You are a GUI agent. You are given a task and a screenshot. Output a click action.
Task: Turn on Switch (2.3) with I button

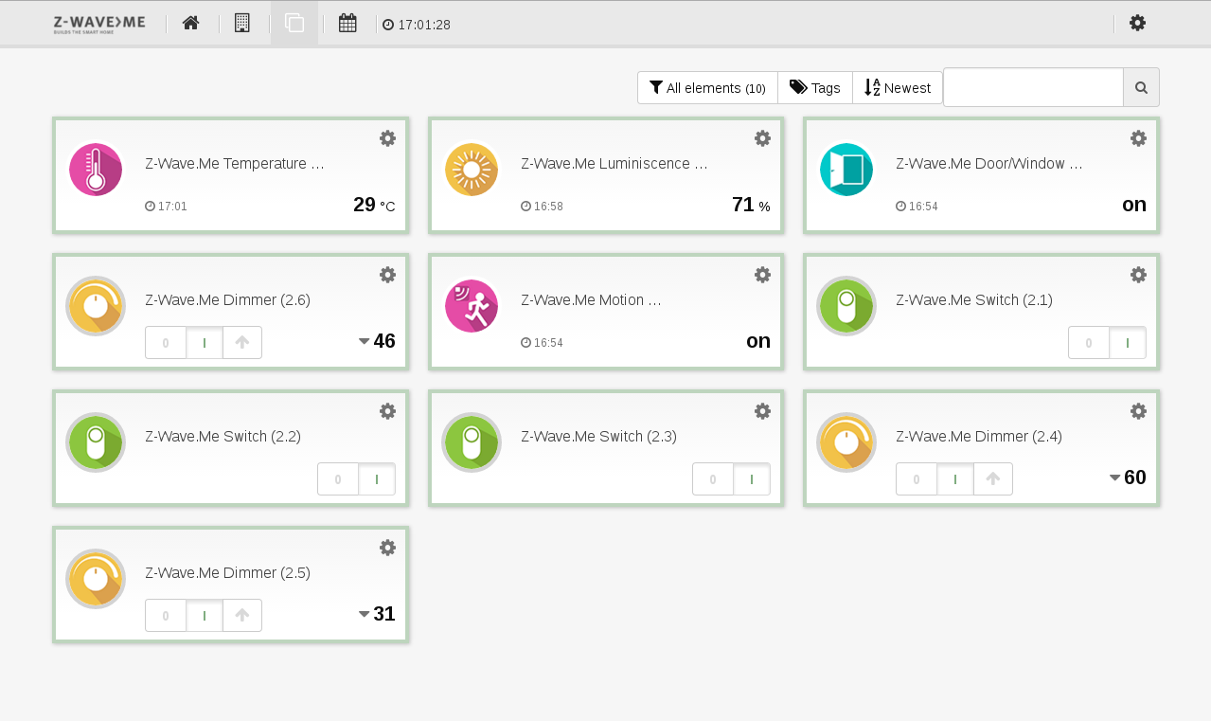752,479
